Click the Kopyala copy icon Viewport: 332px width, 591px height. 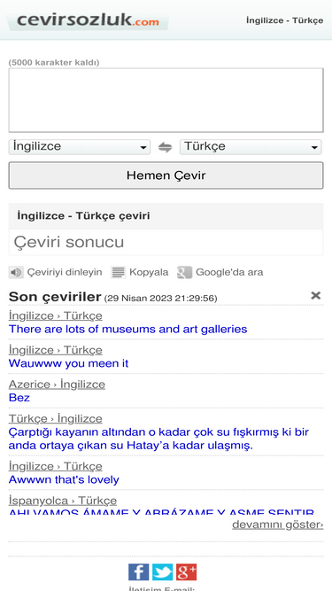tap(119, 272)
